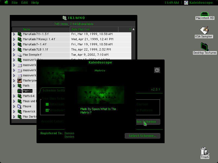Viewport: 218px width, 163px height.
Task: Click the Made By Spoon description text
Action: point(98,111)
